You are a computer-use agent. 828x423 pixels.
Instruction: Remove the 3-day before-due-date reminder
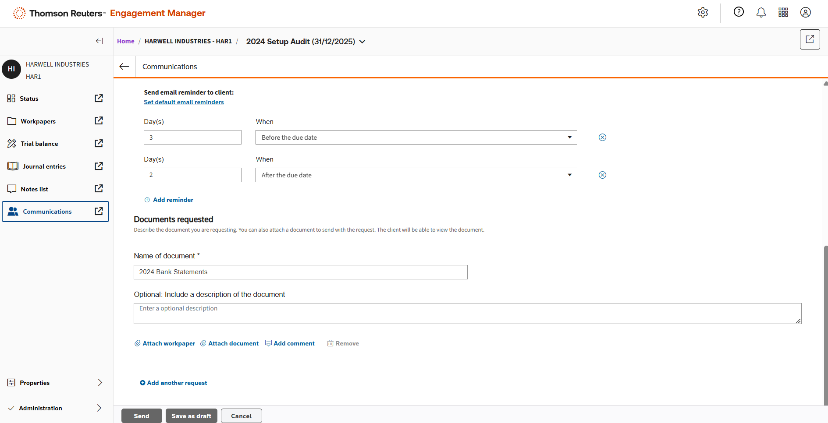coord(602,137)
